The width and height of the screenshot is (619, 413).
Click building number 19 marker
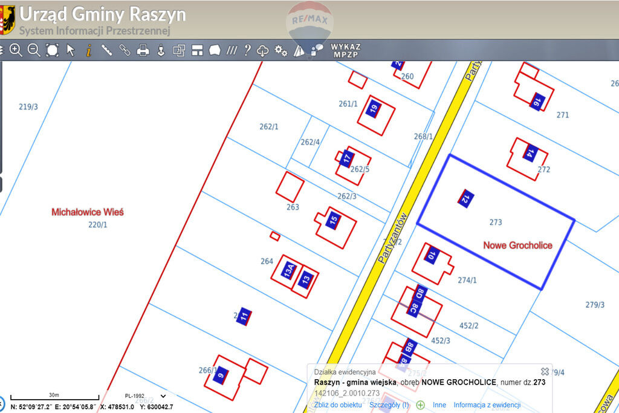coord(374,108)
